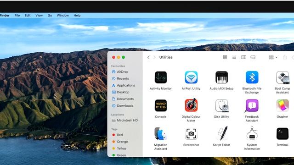
Task: Open Migration Assistant icon
Action: click(161, 133)
